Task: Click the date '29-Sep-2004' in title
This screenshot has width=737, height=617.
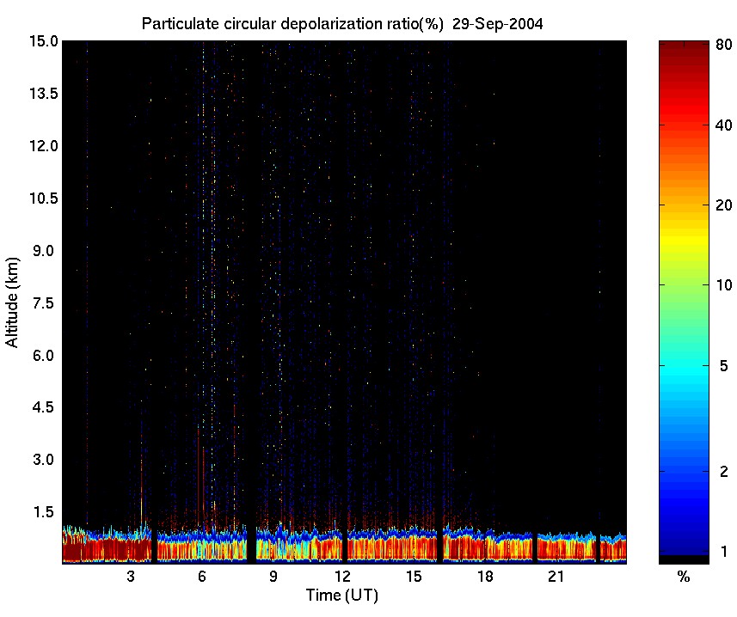Action: click(497, 24)
